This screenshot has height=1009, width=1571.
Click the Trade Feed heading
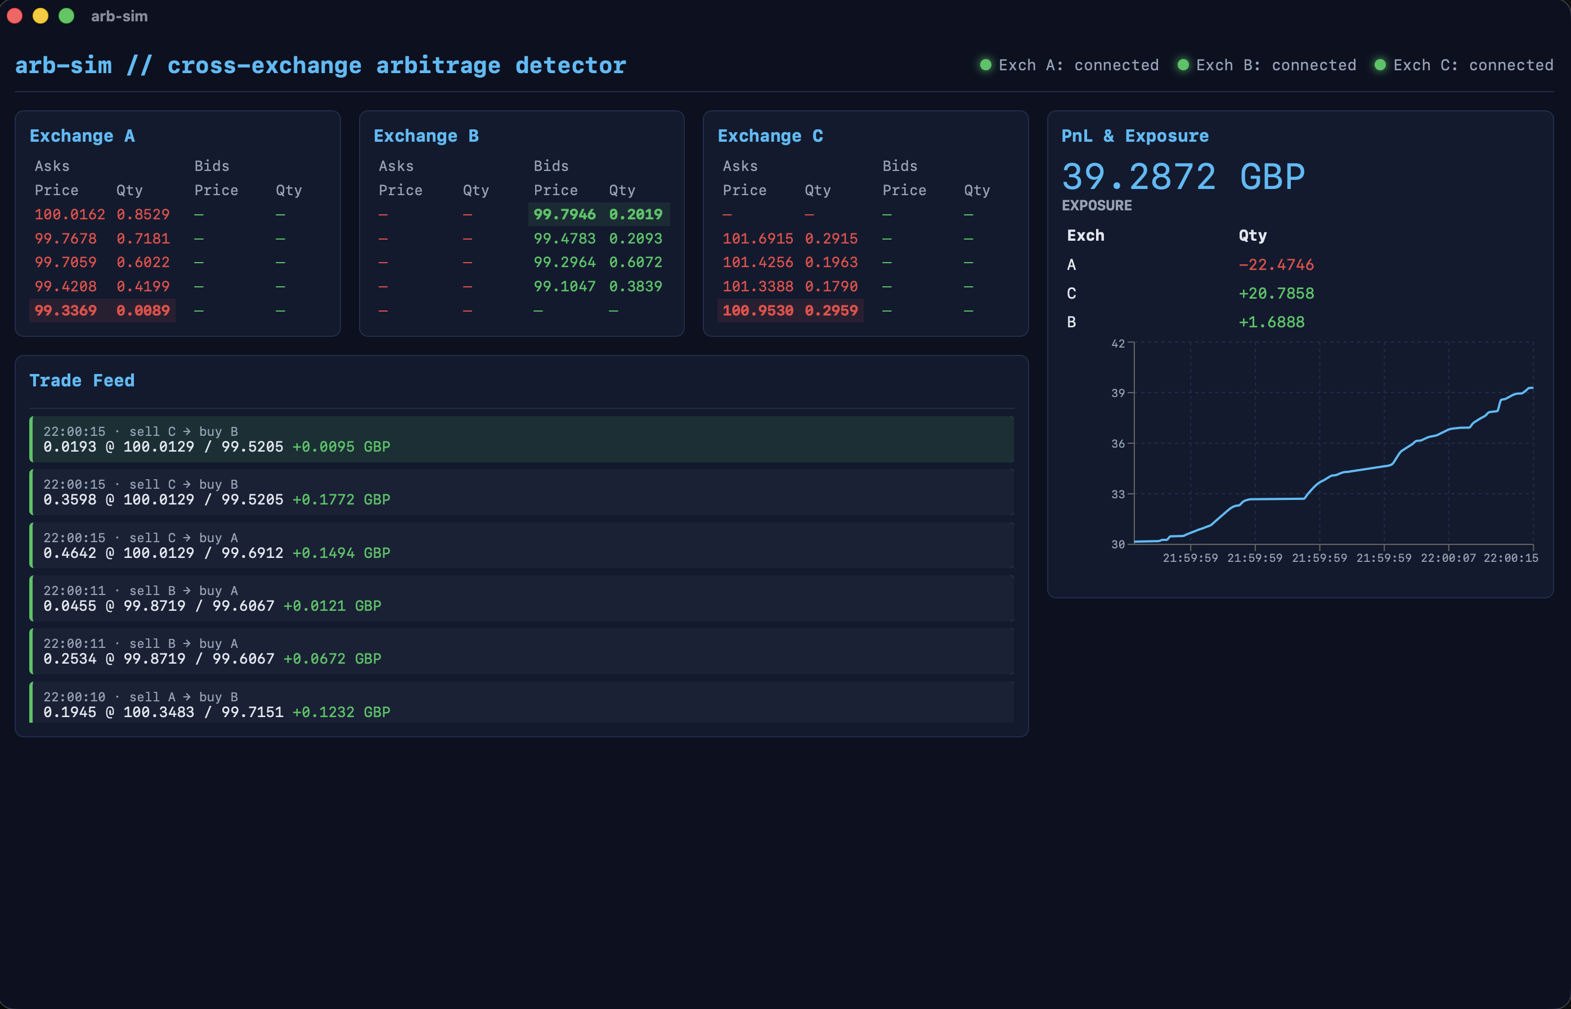(82, 381)
